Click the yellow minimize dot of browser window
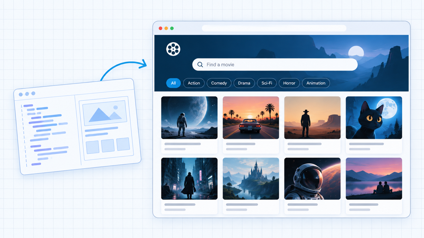This screenshot has width=424, height=238. click(166, 28)
